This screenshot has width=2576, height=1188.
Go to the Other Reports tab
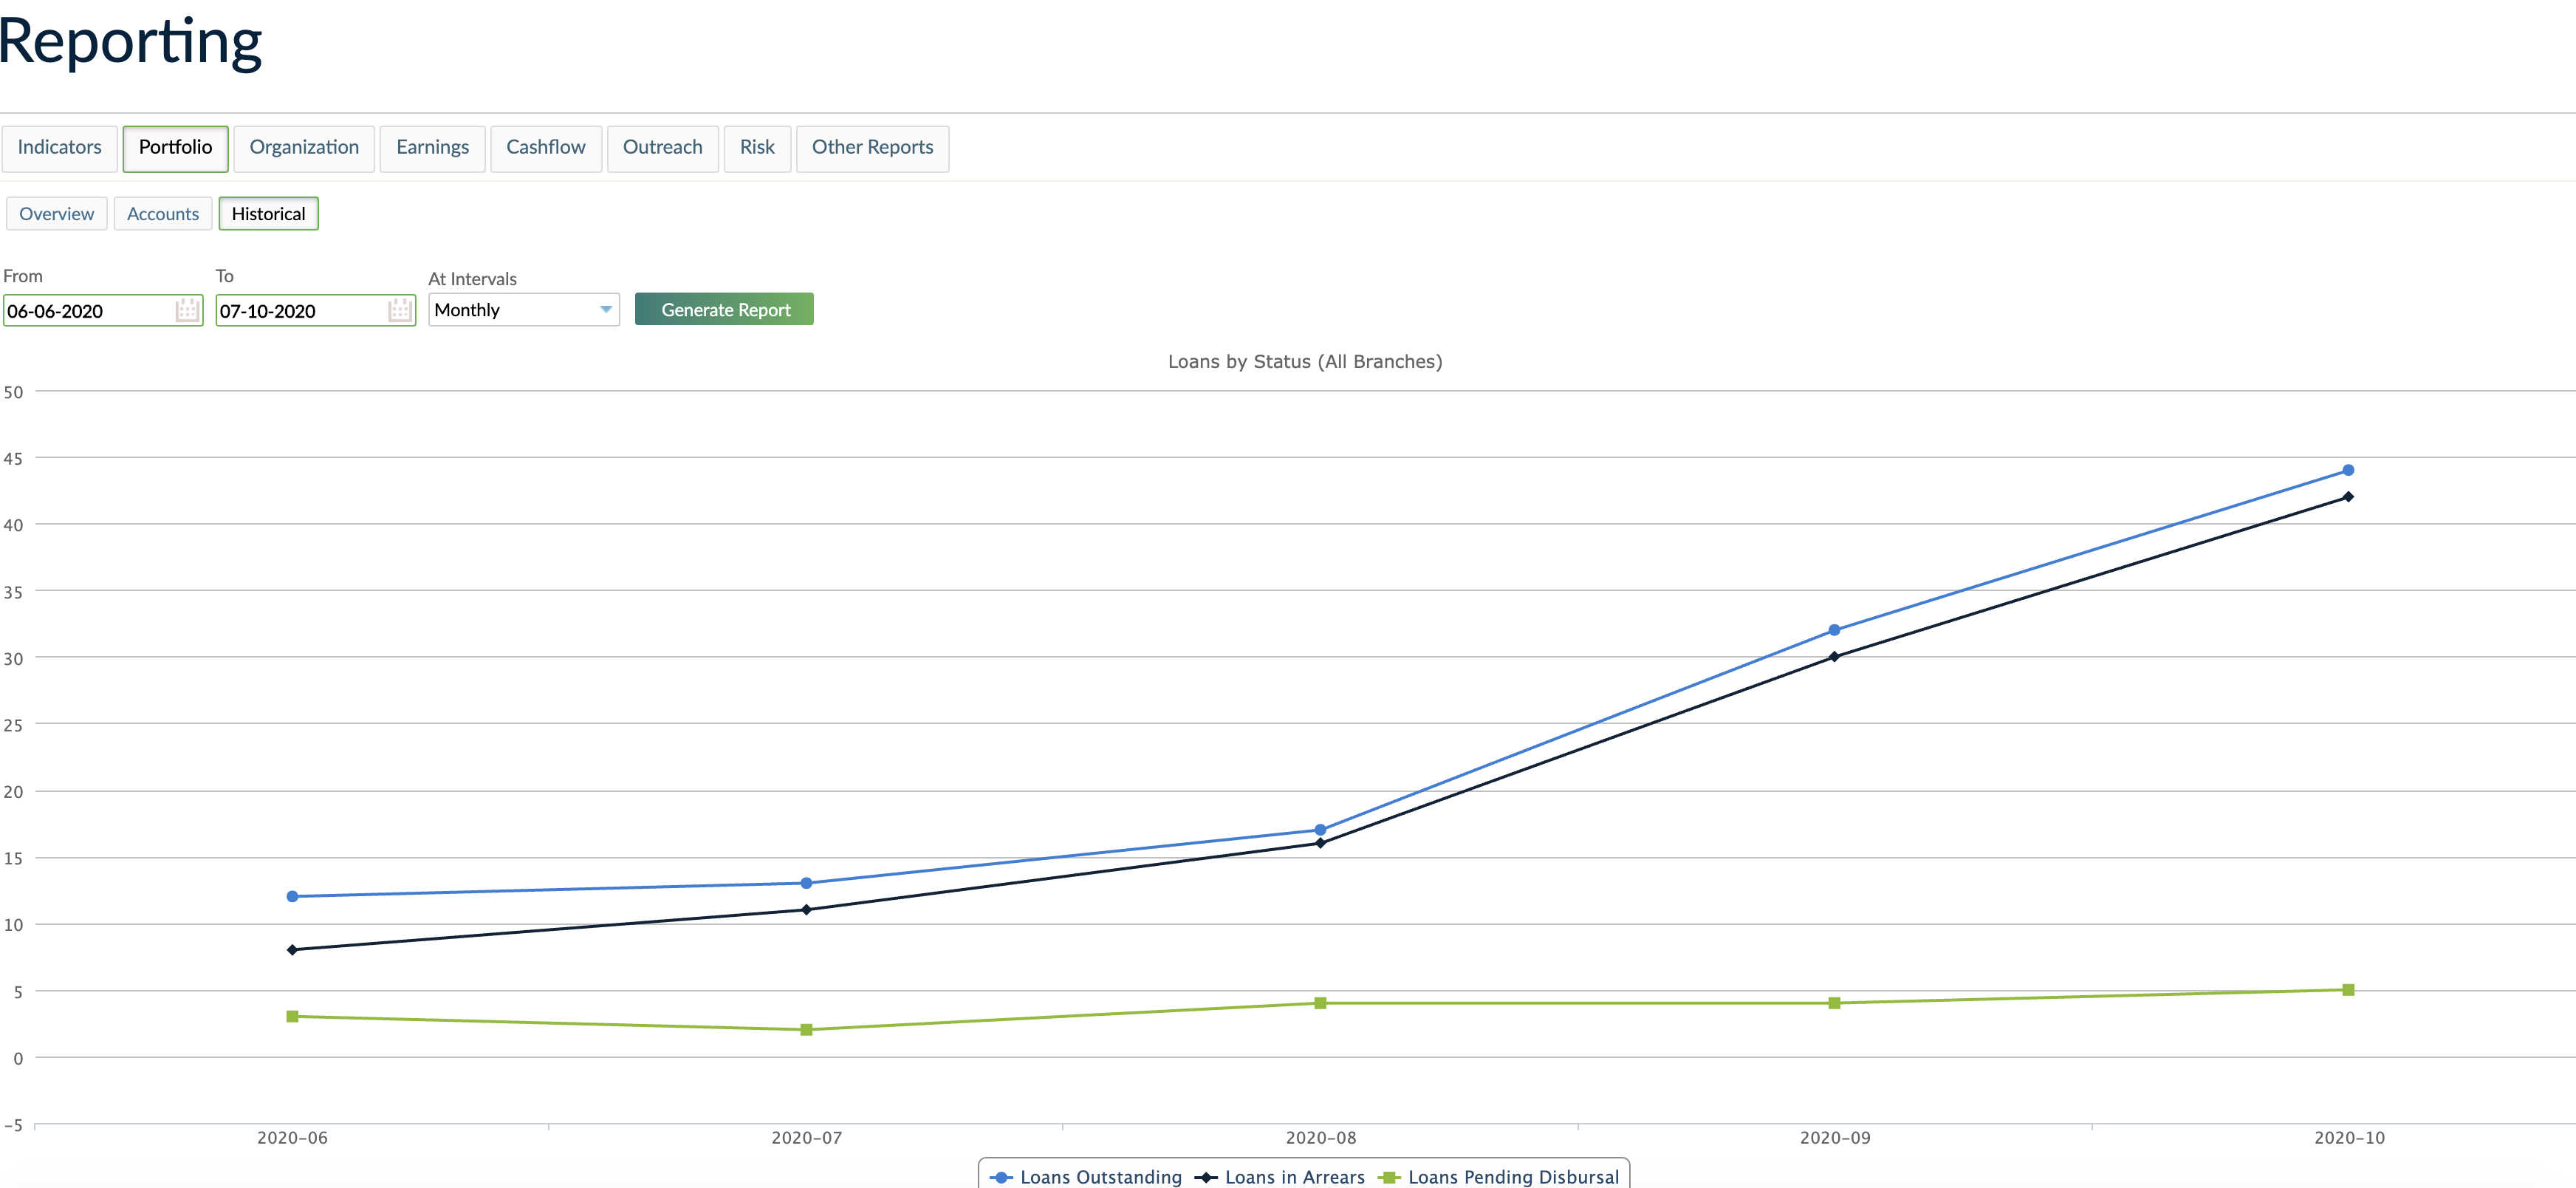(x=872, y=148)
